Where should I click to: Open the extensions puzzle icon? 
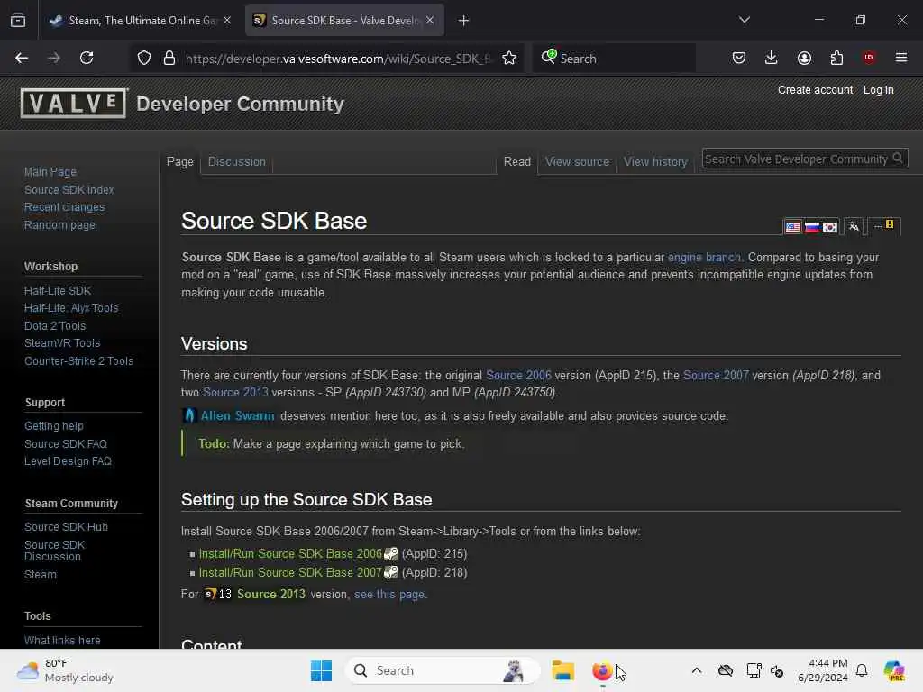[836, 58]
